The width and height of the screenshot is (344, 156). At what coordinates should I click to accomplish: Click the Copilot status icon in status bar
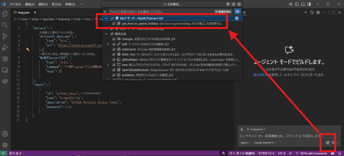(332, 153)
